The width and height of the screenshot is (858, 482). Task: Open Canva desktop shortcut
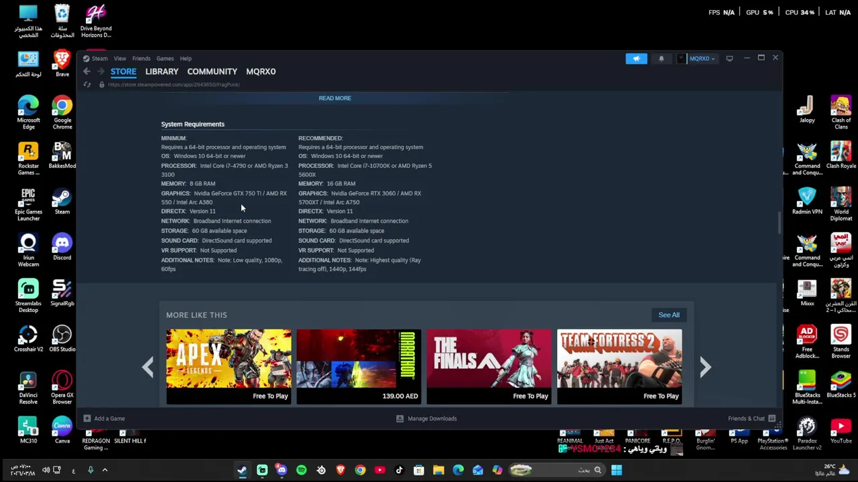click(x=62, y=430)
